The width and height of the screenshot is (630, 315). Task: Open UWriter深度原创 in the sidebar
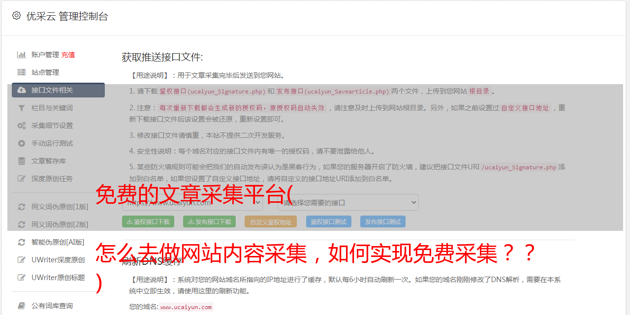point(58,260)
